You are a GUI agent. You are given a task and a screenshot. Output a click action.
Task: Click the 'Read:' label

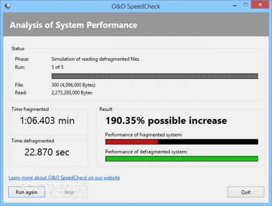point(21,93)
